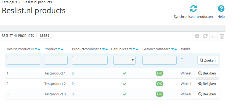Select the Testproduct 3 name cell
The width and height of the screenshot is (236, 105).
[55, 94]
